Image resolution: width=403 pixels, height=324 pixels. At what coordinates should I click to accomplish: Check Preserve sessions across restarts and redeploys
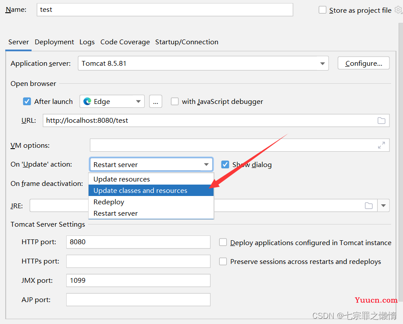point(223,262)
